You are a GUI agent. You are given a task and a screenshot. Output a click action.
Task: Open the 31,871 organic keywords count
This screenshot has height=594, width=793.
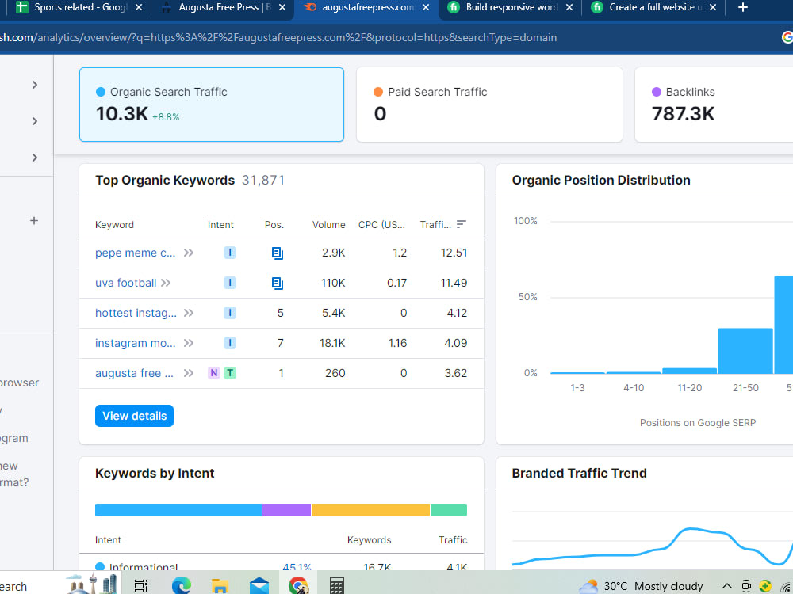coord(263,181)
